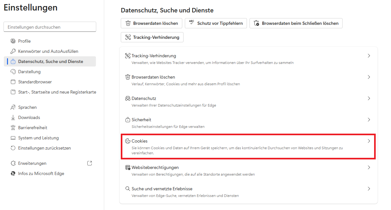Screen dimensions: 391x210
Task: Select the Downloads arrow icon in sidebar
Action: 13,117
